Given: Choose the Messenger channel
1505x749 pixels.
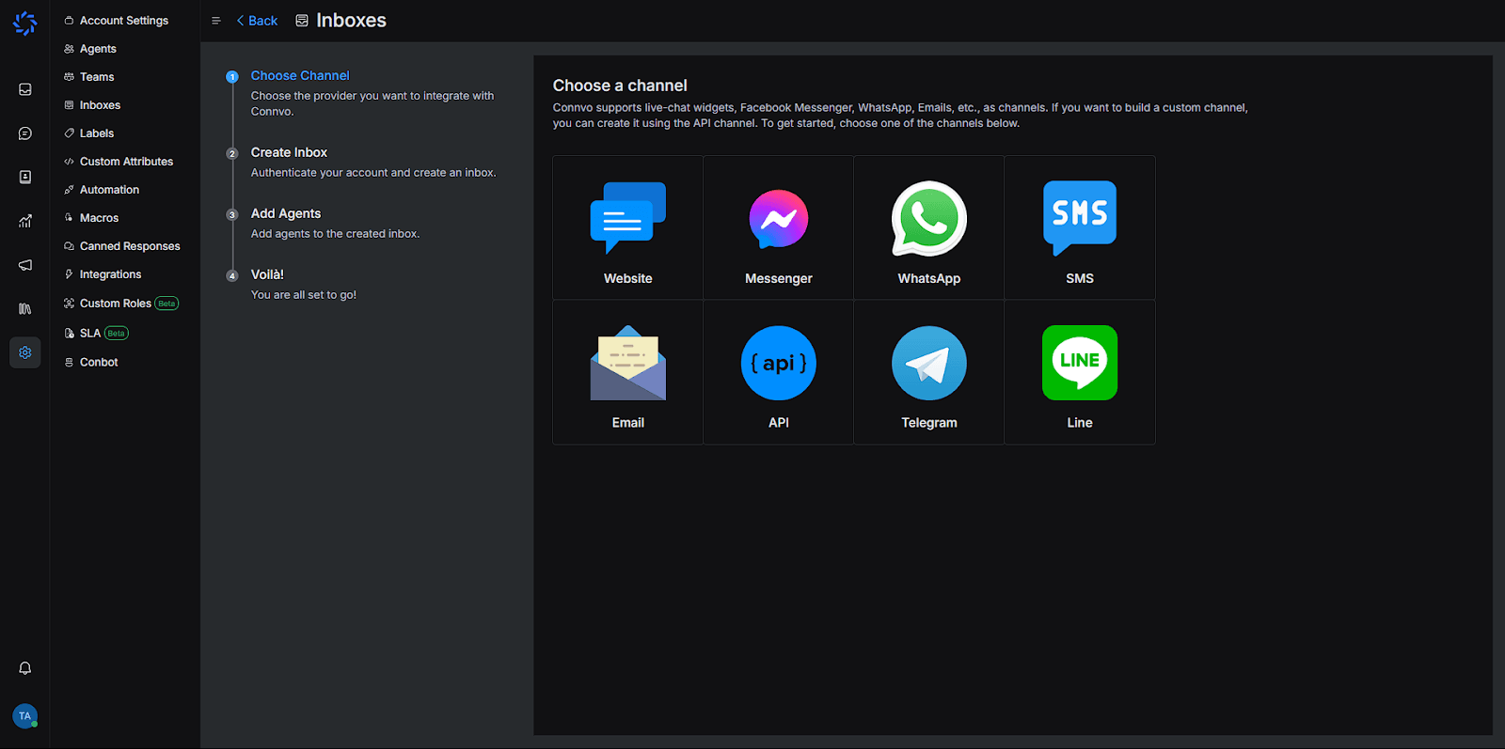Looking at the screenshot, I should 778,219.
